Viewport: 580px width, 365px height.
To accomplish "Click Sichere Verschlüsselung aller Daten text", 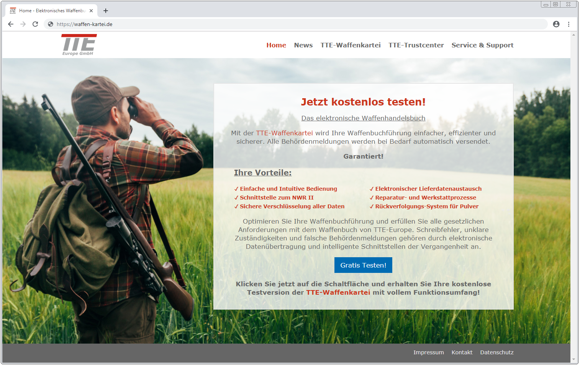I will [x=292, y=206].
